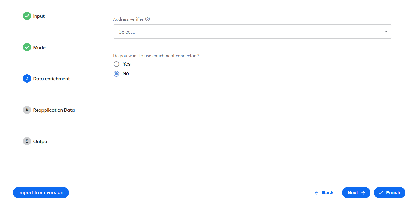Select Yes for enrichment connectors
415x203 pixels.
click(x=117, y=64)
